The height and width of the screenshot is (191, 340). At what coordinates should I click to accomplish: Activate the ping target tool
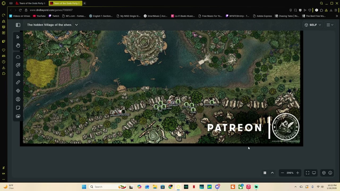pos(18,91)
